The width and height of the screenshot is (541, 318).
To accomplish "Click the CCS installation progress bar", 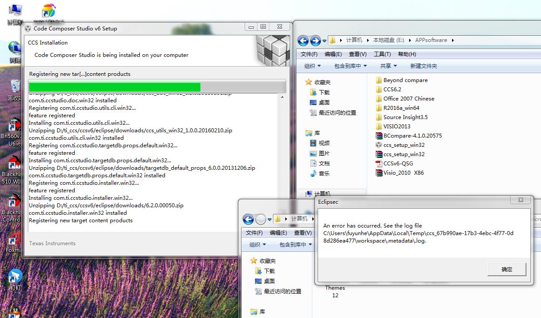I will tap(157, 86).
